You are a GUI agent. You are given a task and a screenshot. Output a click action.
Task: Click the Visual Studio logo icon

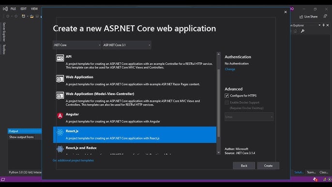coord(5,9)
